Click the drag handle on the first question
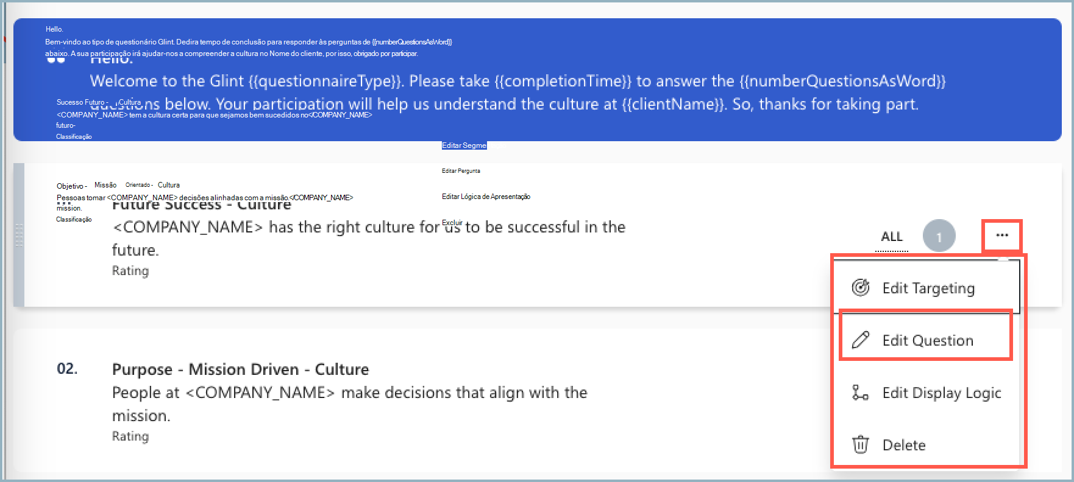The image size is (1074, 482). 19,235
